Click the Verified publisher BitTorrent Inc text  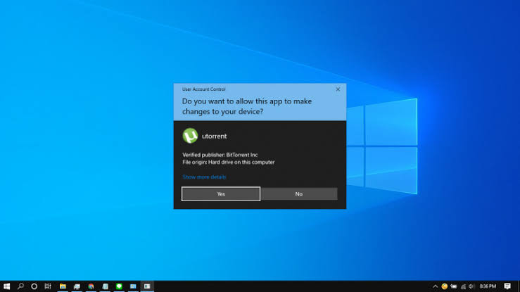coord(220,155)
